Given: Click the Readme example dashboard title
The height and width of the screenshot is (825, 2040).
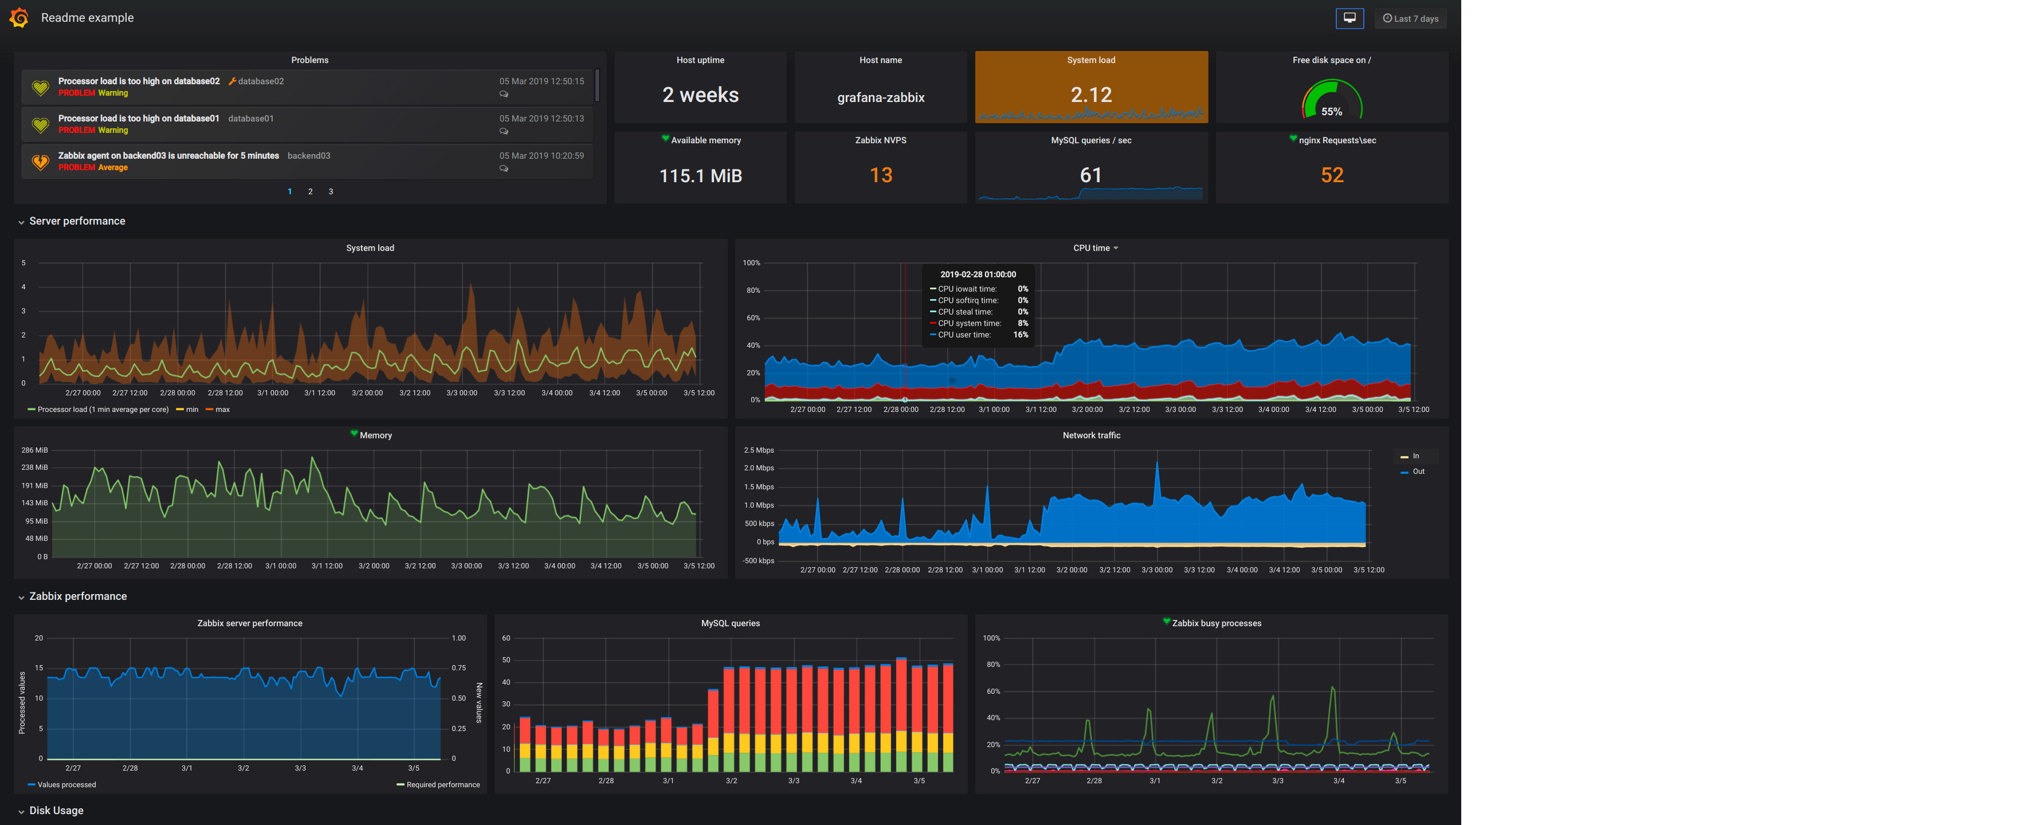Looking at the screenshot, I should click(87, 18).
